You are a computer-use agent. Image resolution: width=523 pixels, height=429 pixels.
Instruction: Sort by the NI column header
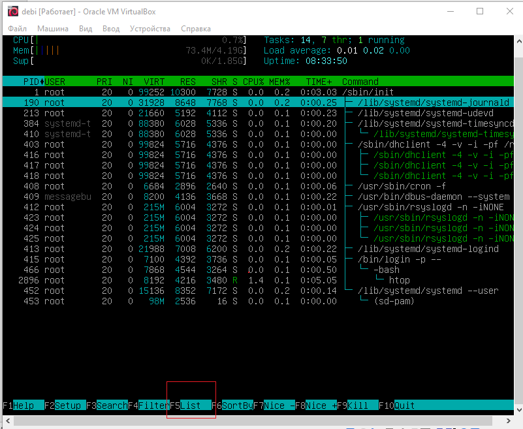[128, 82]
